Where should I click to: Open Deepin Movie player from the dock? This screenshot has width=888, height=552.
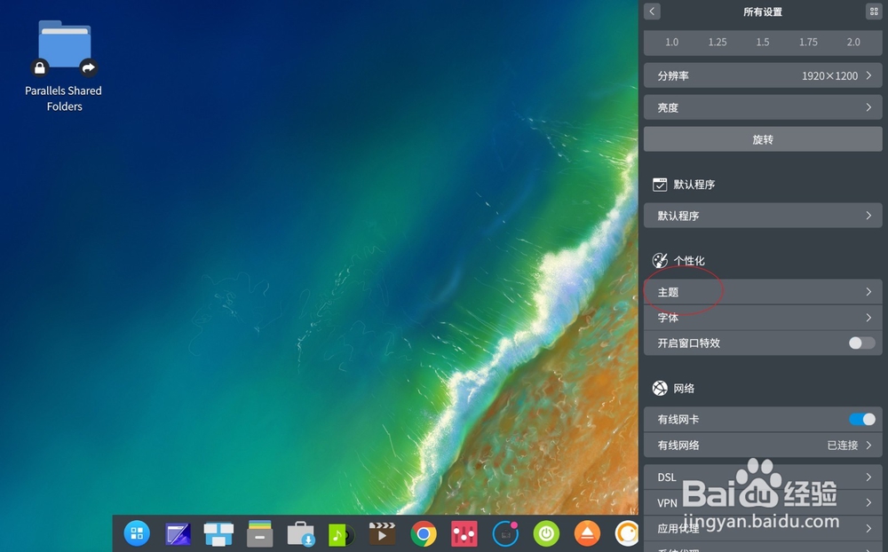coord(382,533)
